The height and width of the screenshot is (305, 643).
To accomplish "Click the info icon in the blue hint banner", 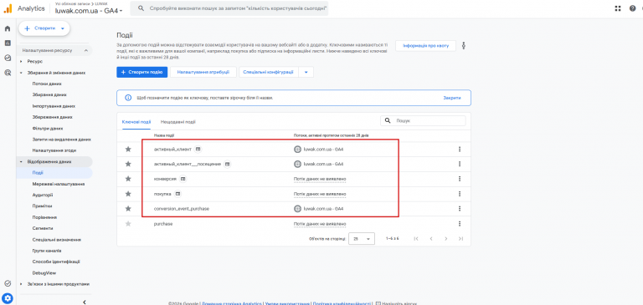I will click(128, 99).
